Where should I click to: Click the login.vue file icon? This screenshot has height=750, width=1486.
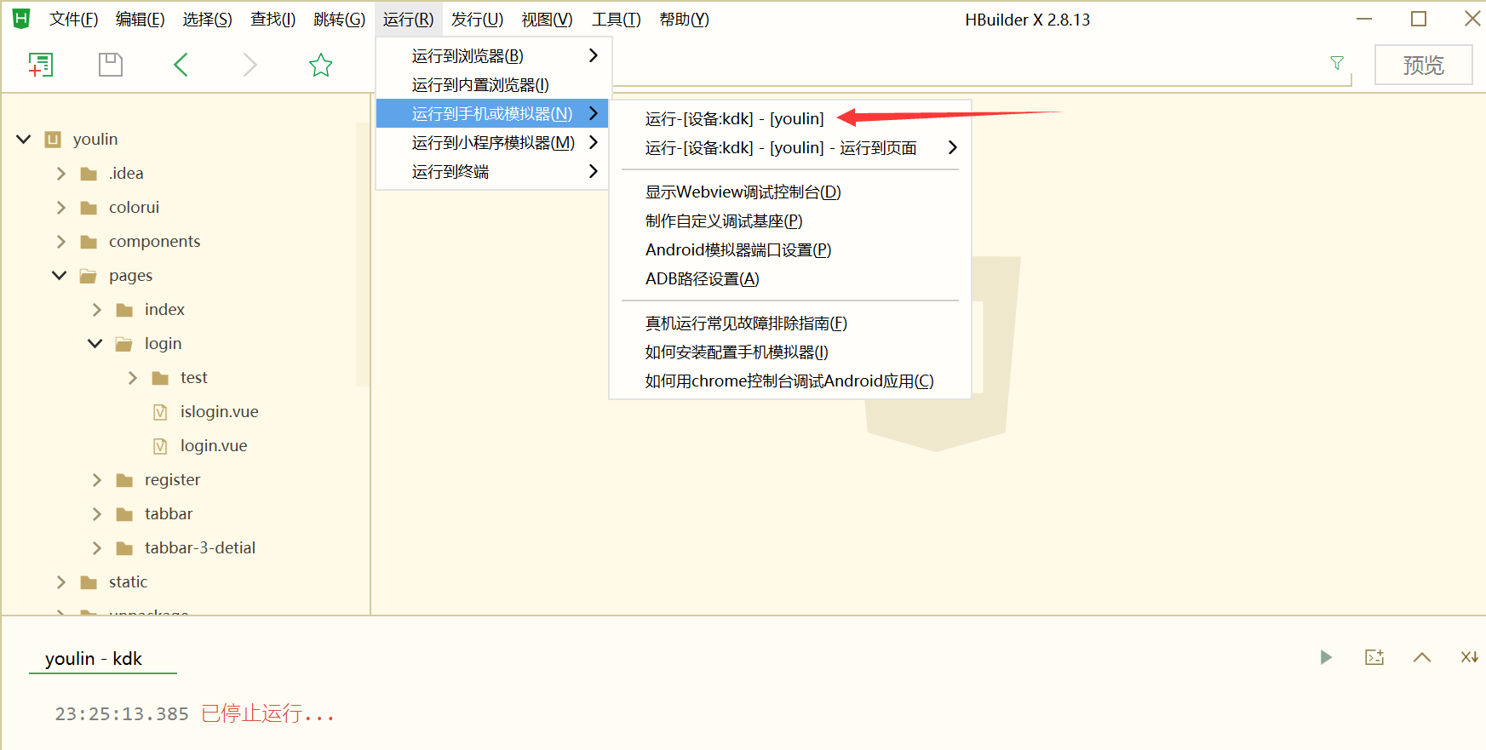160,446
